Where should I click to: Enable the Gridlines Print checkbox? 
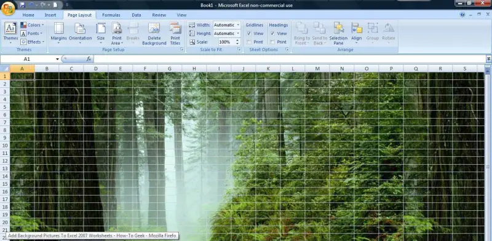(x=249, y=42)
